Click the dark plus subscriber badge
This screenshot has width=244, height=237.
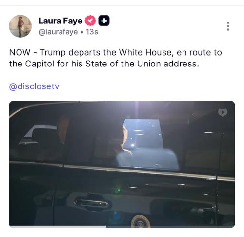(104, 21)
